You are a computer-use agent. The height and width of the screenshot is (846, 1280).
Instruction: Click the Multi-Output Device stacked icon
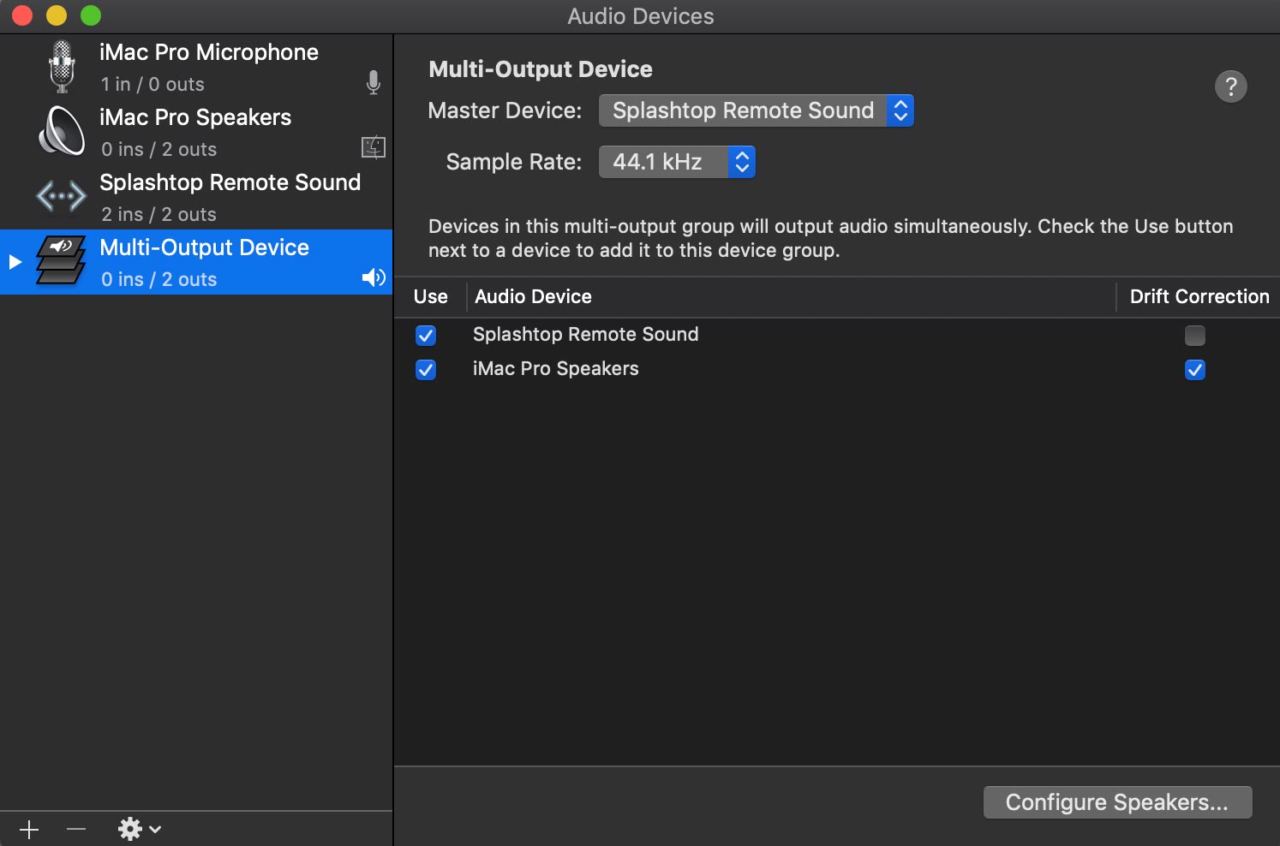[61, 260]
